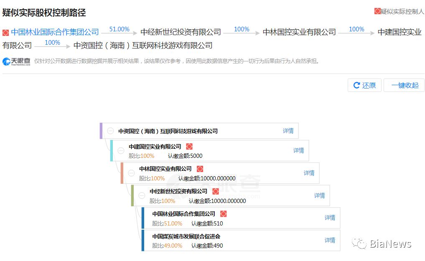Click red controller icon beside 中建国控实业有限公司 in tree
The image size is (425, 261).
pos(189,147)
